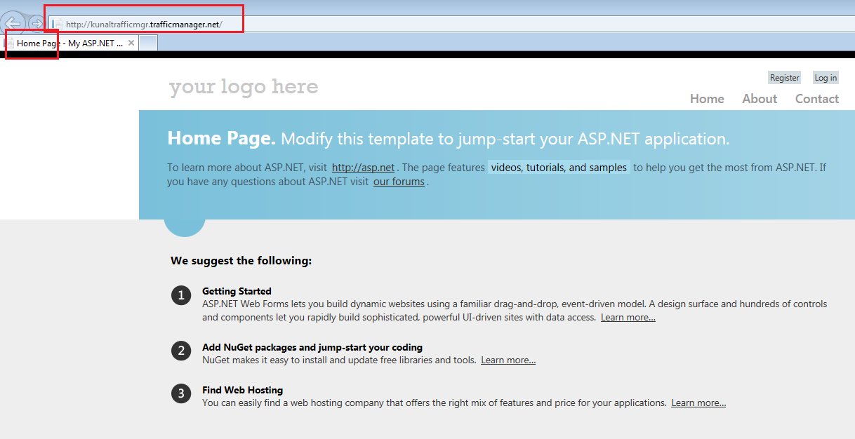Image resolution: width=855 pixels, height=439 pixels.
Task: Click the 'Getting Started' heading
Action: point(237,291)
